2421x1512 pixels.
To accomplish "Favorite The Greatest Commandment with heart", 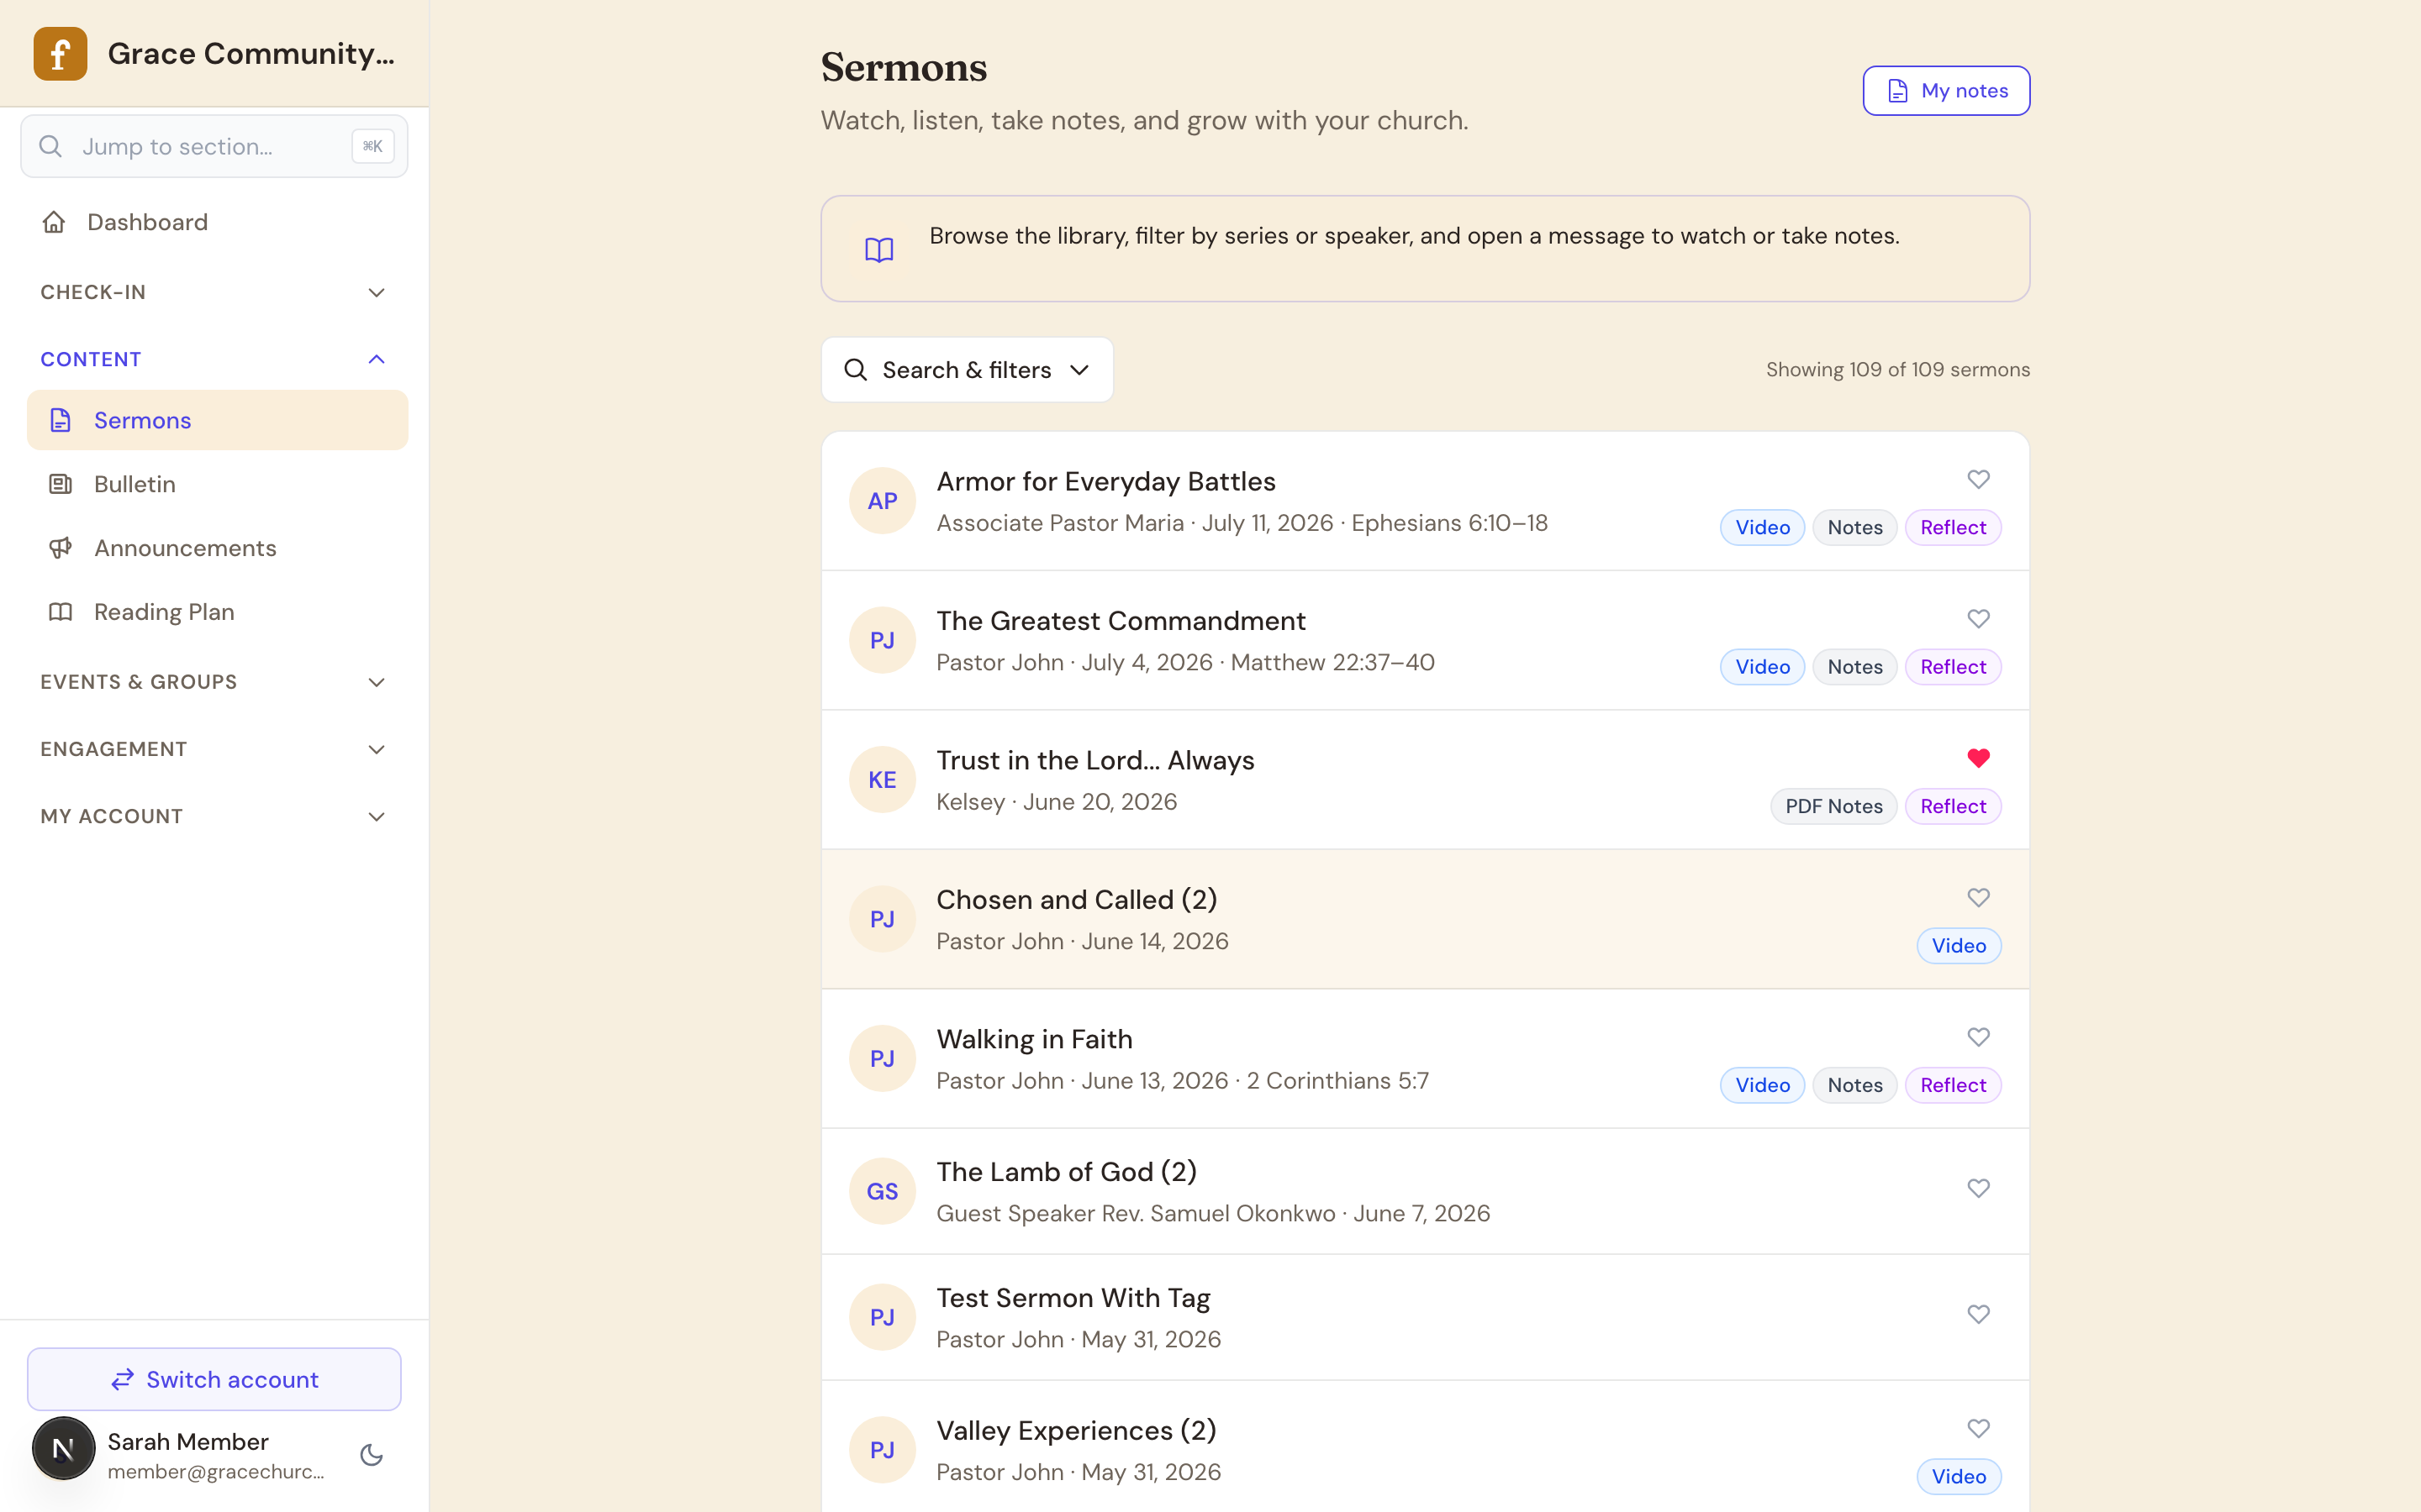I will click(1978, 618).
